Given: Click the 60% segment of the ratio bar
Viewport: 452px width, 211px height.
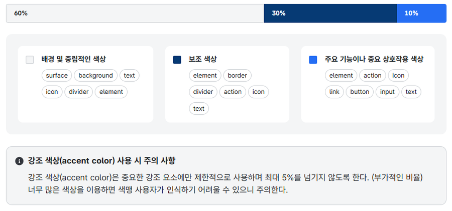Looking at the screenshot, I should point(135,14).
